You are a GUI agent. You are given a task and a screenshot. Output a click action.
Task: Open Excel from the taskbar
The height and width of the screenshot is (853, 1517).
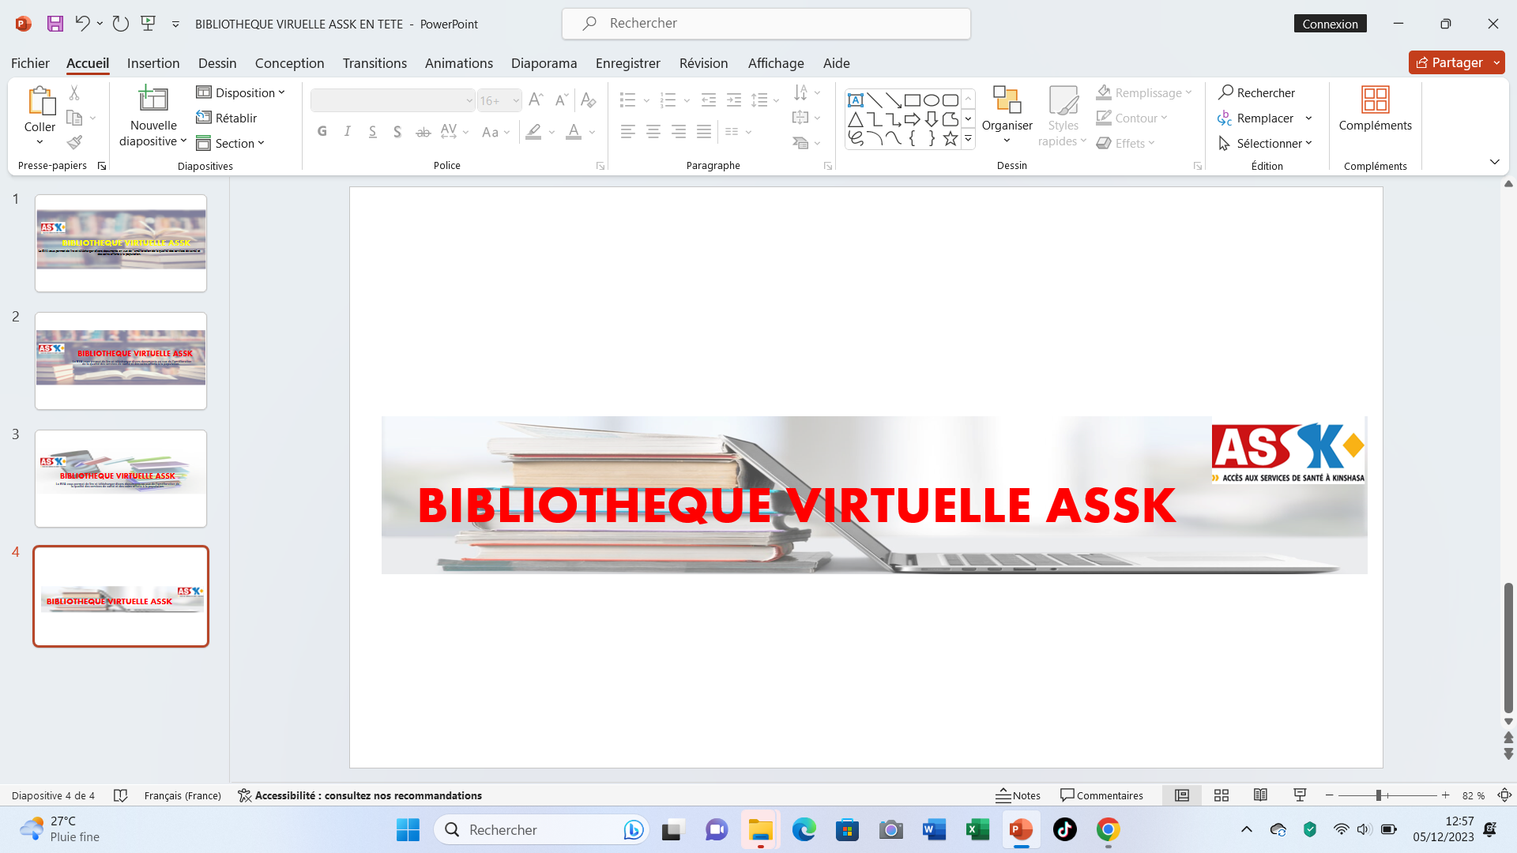977,830
